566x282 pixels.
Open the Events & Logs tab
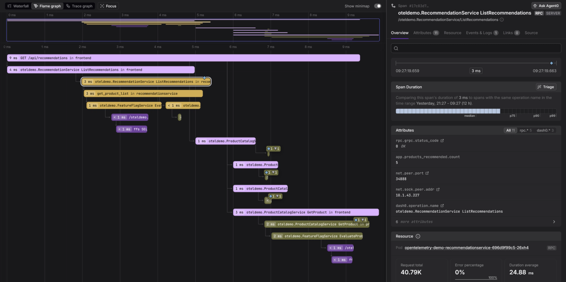click(482, 33)
